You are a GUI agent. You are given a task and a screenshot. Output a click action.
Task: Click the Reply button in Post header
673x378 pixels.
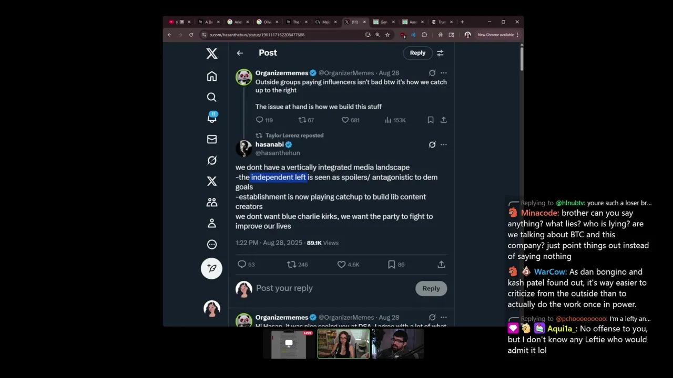pos(417,52)
